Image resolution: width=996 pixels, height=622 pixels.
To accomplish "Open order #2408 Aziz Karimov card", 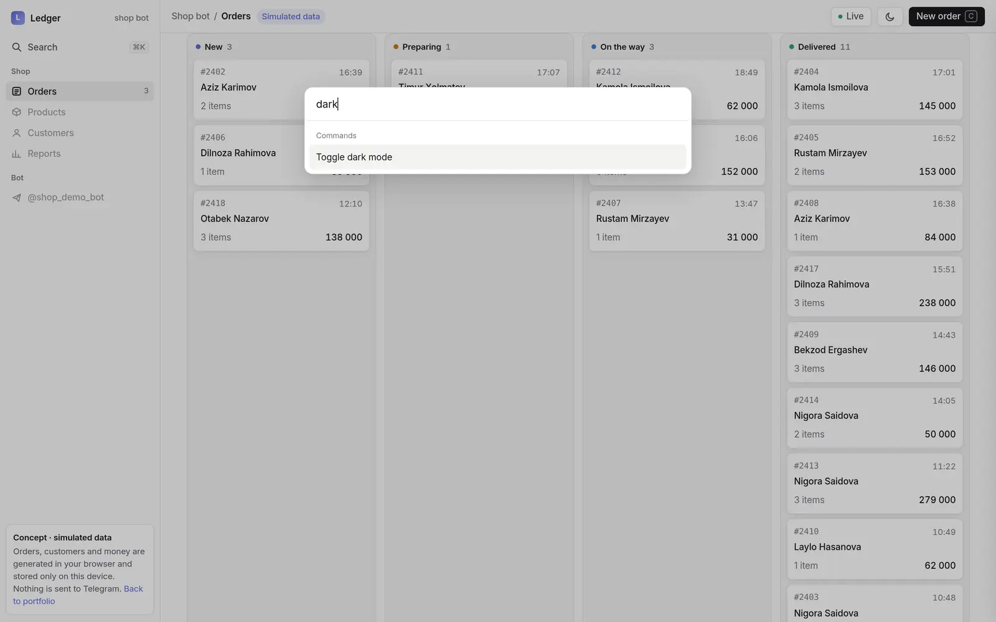I will pos(875,221).
